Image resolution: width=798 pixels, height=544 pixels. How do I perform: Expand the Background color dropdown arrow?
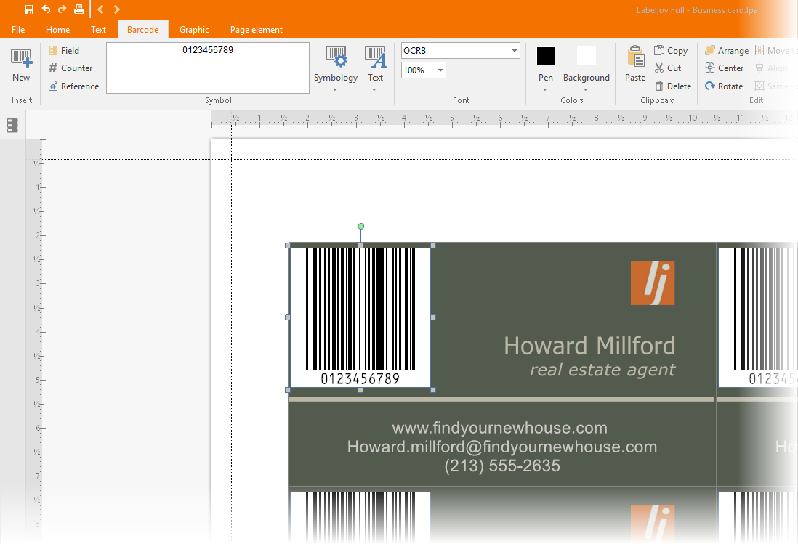pyautogui.click(x=585, y=90)
